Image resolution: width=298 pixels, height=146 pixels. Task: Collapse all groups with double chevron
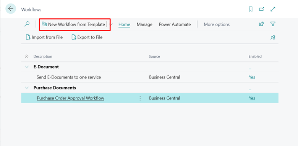[x=27, y=56]
